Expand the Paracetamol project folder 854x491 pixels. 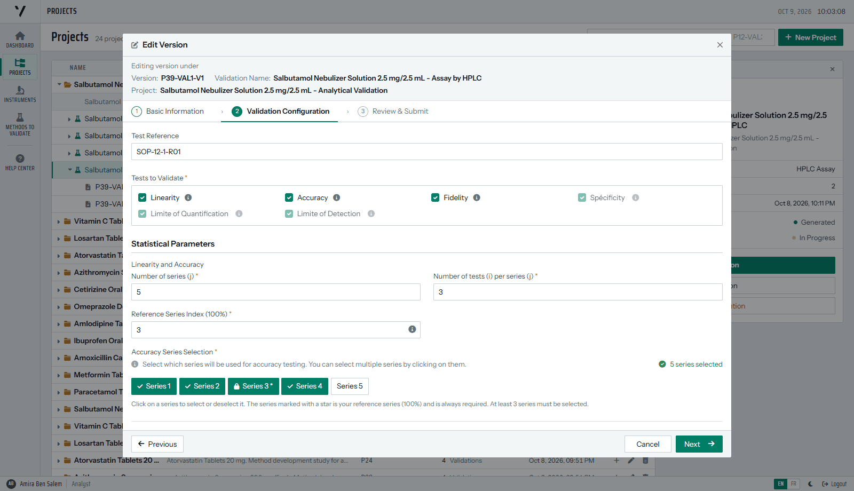point(59,392)
